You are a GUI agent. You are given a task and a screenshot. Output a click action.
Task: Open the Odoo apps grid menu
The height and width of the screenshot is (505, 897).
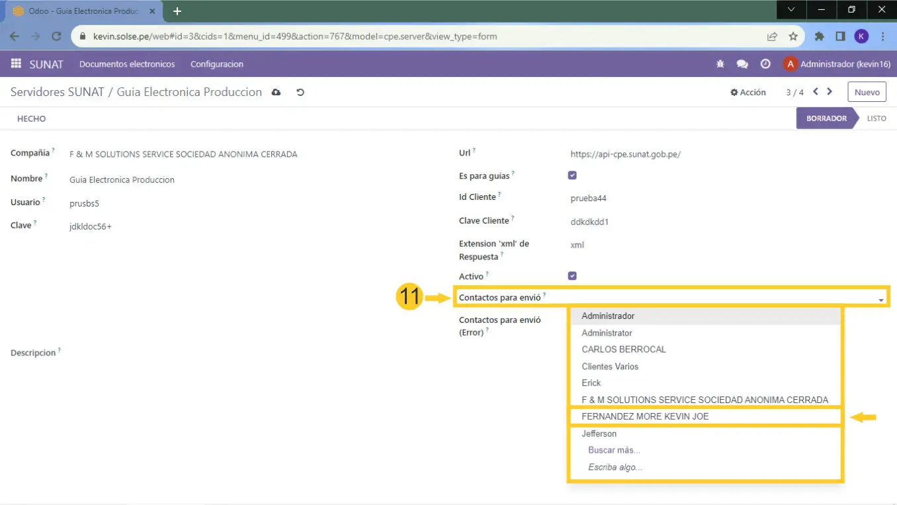click(17, 64)
